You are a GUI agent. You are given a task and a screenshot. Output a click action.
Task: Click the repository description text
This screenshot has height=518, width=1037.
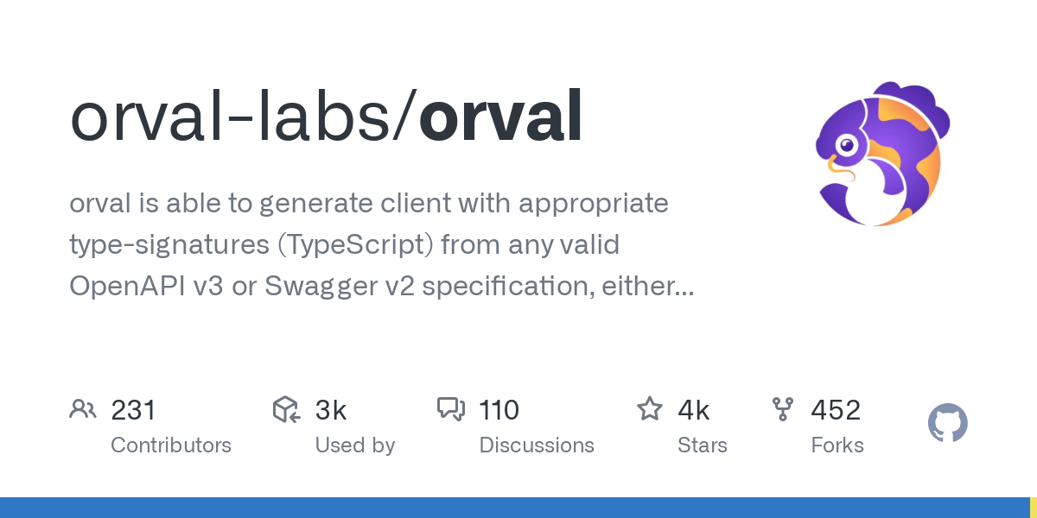(x=381, y=244)
